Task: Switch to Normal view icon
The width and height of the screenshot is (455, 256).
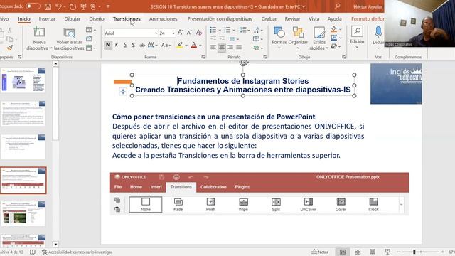Action: tap(343, 252)
